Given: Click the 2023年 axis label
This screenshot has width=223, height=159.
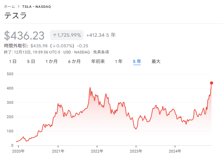Looking at the screenshot, I should [x=136, y=151].
